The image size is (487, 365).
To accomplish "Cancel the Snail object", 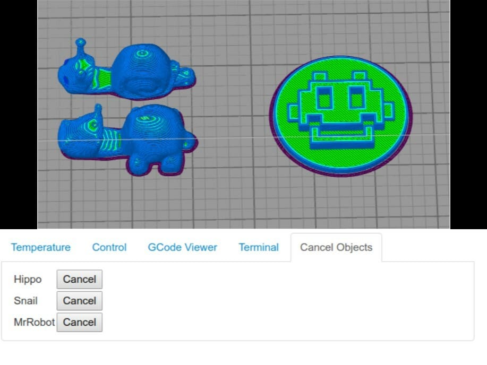I will [x=80, y=301].
